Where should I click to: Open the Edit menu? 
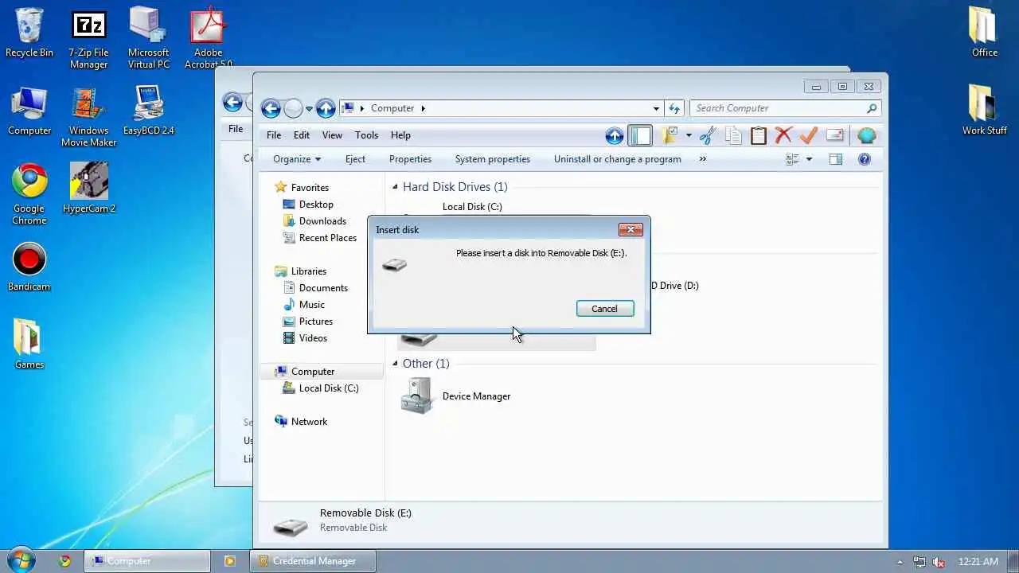click(302, 135)
